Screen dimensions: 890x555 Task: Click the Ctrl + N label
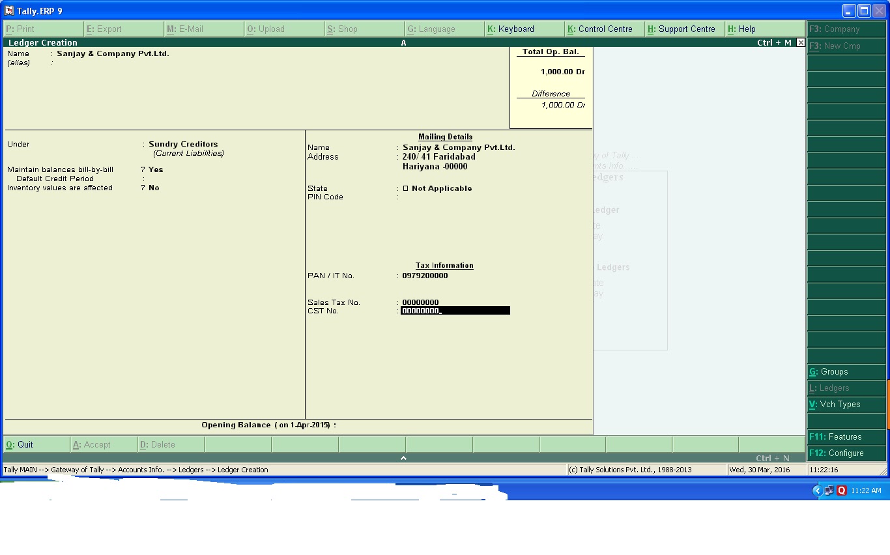773,458
